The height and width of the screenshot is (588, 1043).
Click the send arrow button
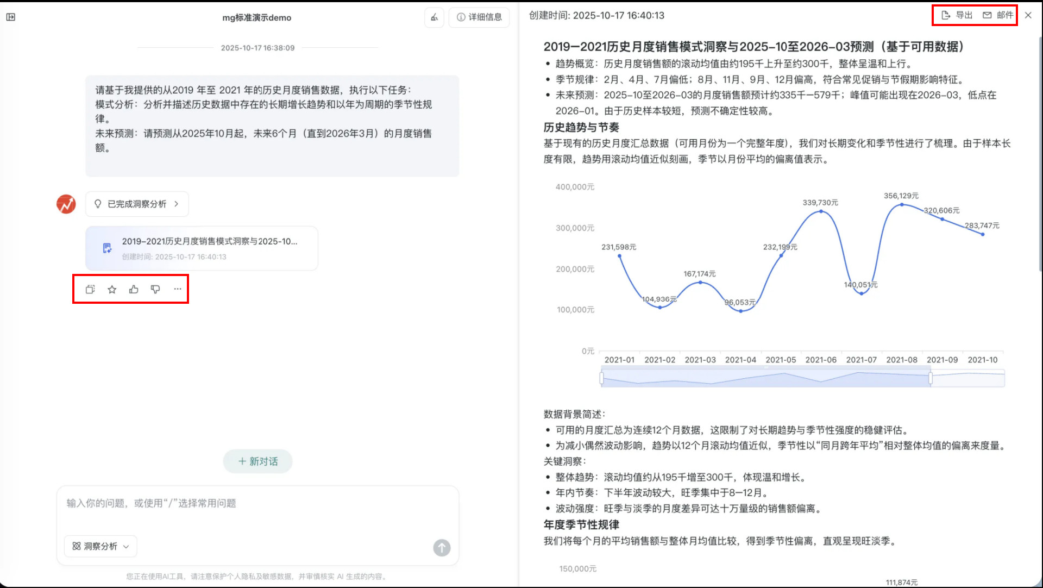[x=442, y=547]
